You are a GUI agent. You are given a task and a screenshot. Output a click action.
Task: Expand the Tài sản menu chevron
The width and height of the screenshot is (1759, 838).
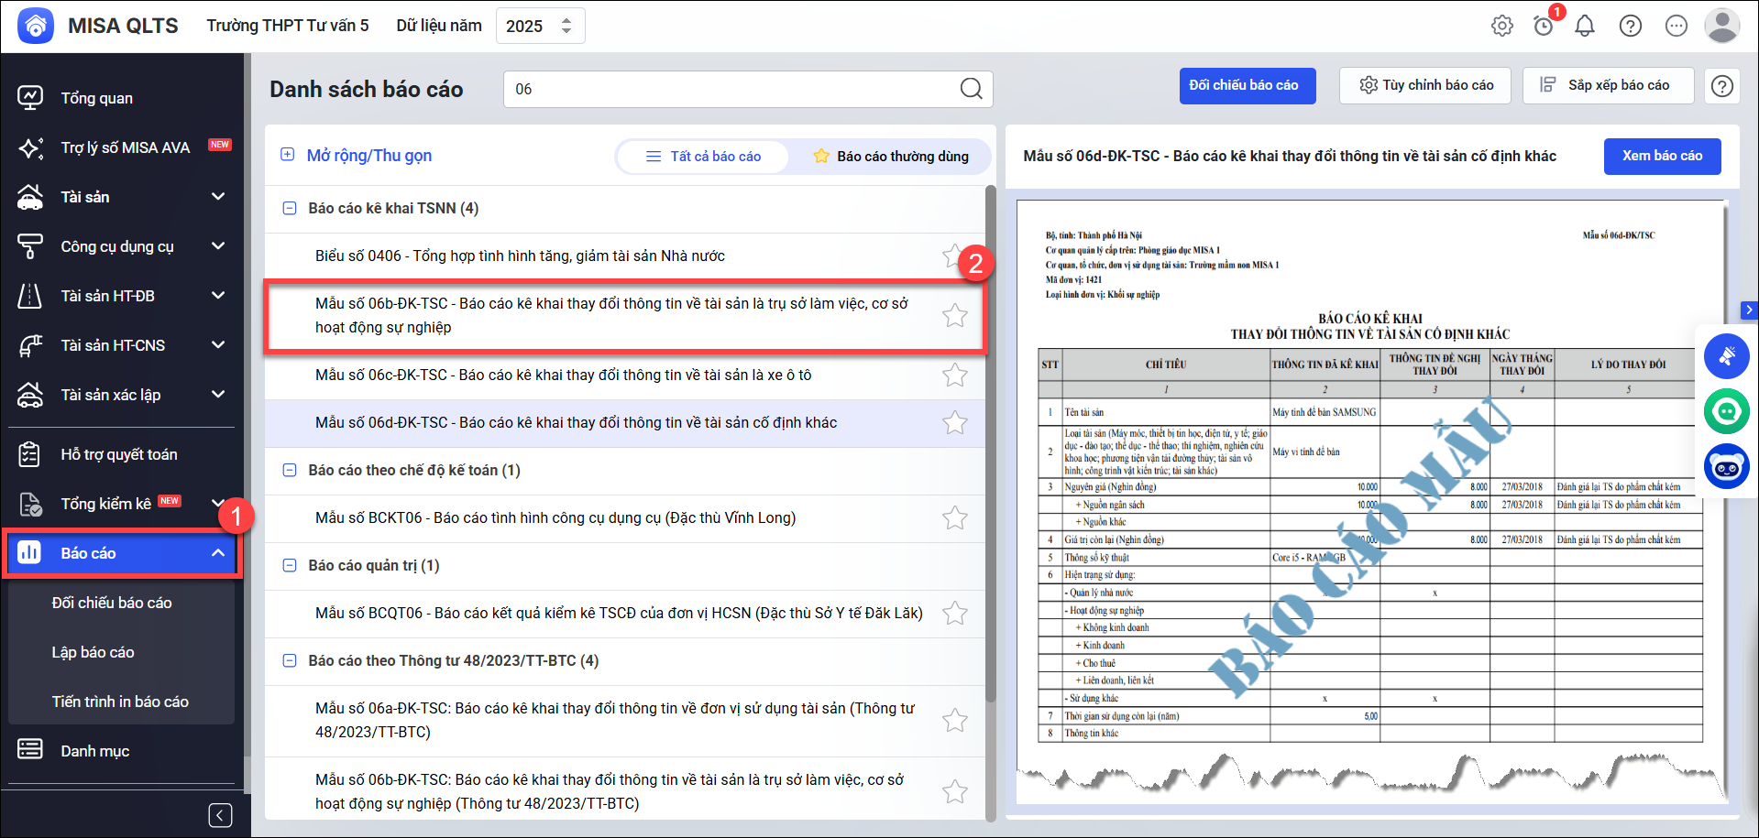[x=218, y=197]
